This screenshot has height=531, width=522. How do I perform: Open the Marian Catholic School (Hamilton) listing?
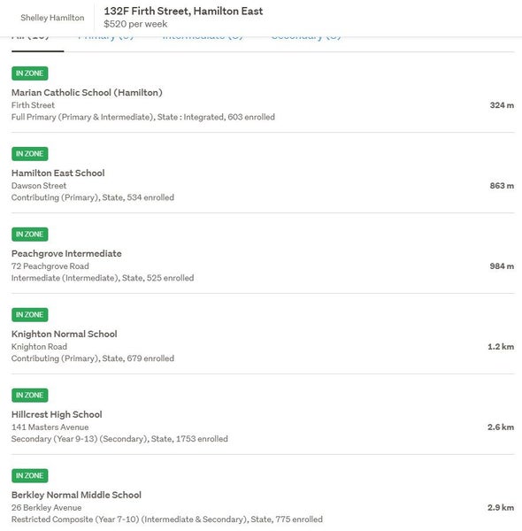point(87,92)
